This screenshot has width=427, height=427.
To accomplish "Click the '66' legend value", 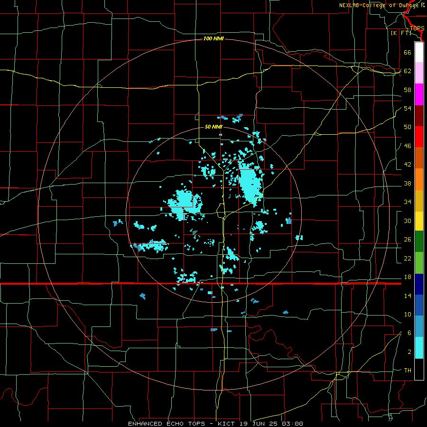I will (408, 52).
